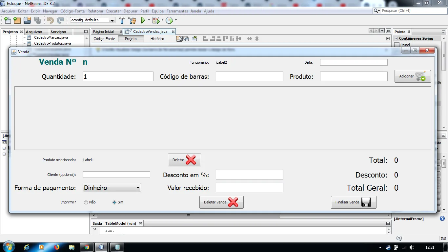Viewport: 448px width, 252px height.
Task: Click the Adicionar button with cart icon
Action: point(413,76)
